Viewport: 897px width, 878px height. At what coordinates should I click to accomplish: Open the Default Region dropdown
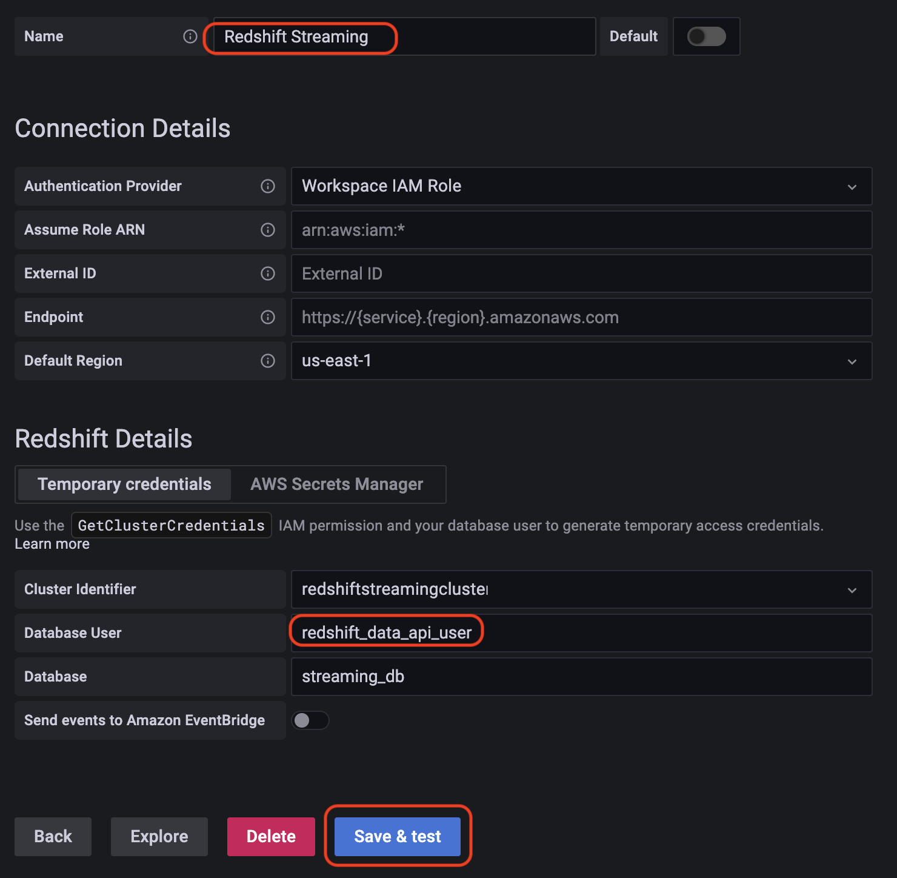click(x=582, y=361)
